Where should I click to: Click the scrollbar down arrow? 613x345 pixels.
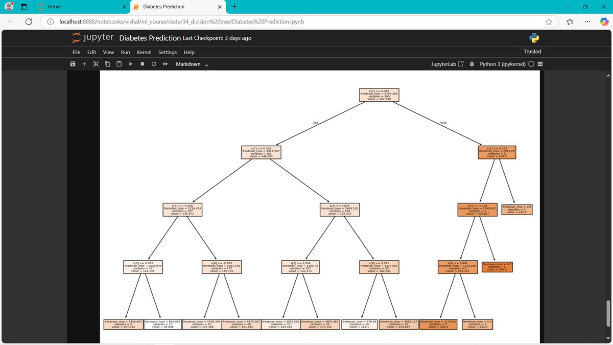coord(608,339)
